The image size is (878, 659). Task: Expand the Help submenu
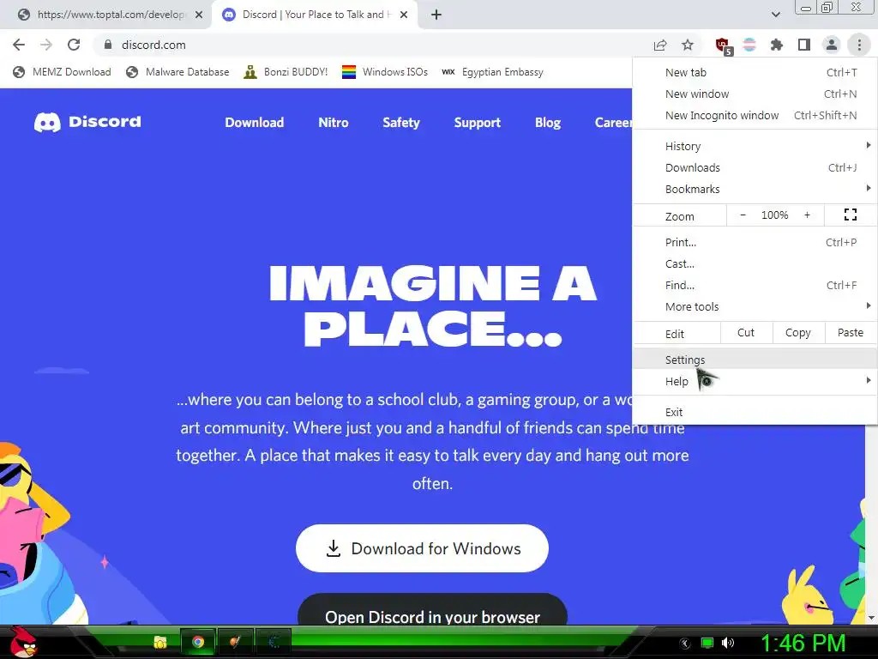tap(755, 382)
